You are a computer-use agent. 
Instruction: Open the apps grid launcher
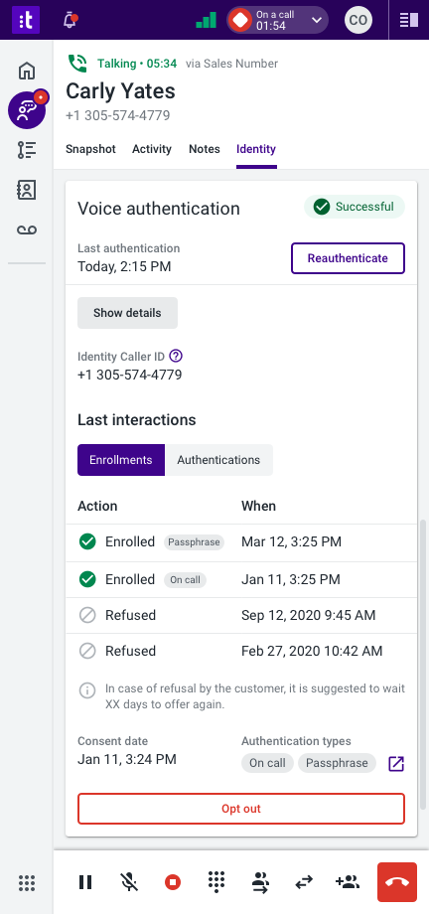pyautogui.click(x=27, y=883)
